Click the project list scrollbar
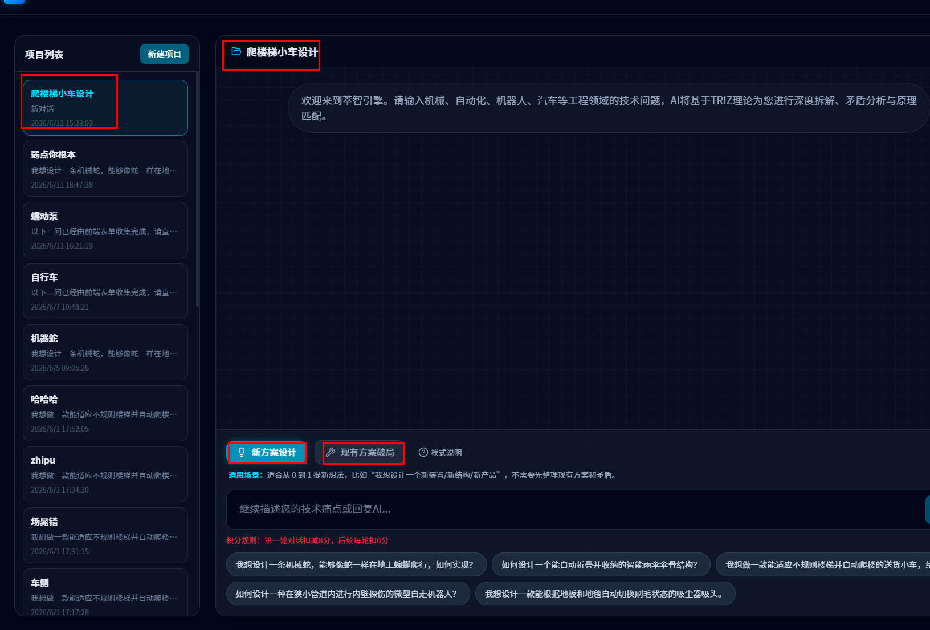The image size is (930, 630). tap(198, 189)
